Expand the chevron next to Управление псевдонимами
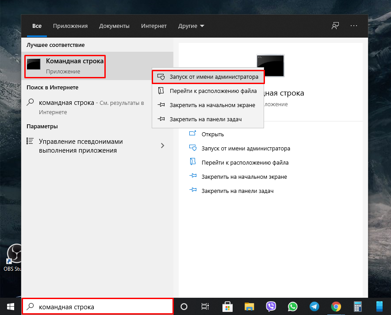Screen dimensions: 391x315 tap(163, 146)
